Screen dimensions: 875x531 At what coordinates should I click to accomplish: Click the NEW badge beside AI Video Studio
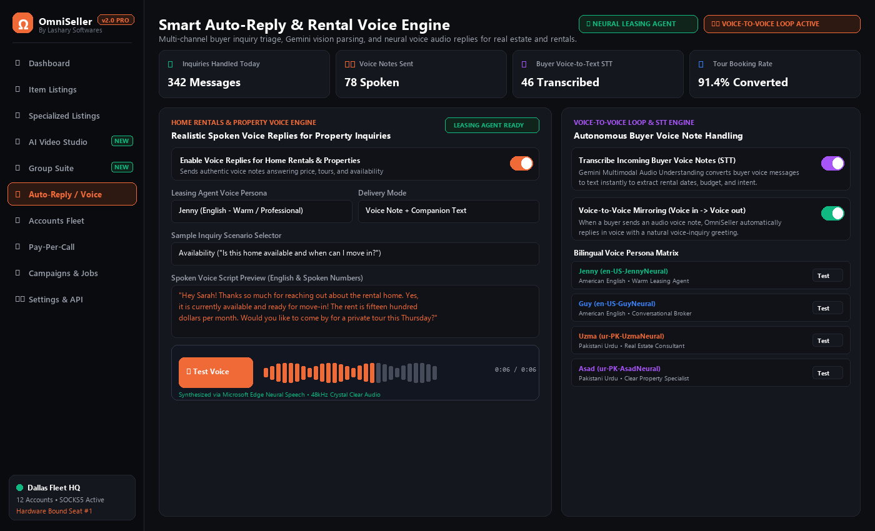click(122, 141)
